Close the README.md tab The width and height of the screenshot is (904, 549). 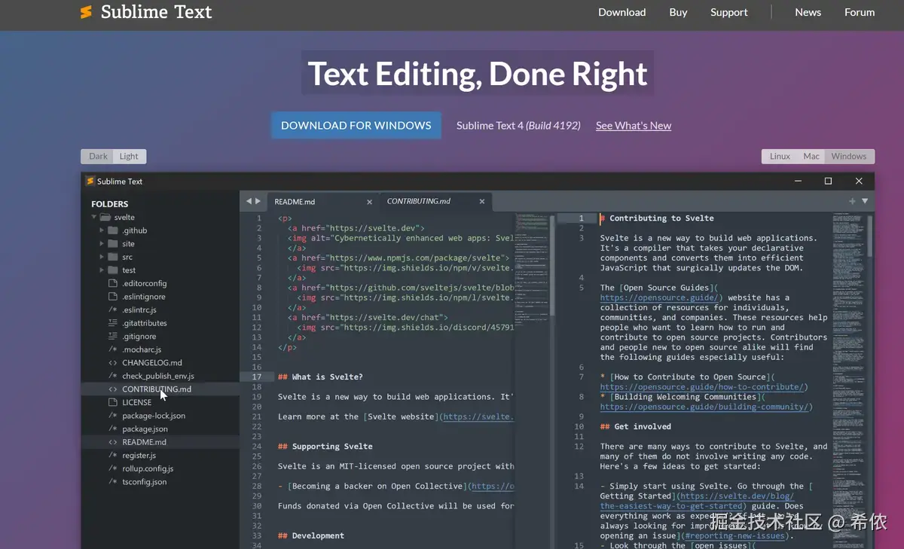[x=369, y=202]
